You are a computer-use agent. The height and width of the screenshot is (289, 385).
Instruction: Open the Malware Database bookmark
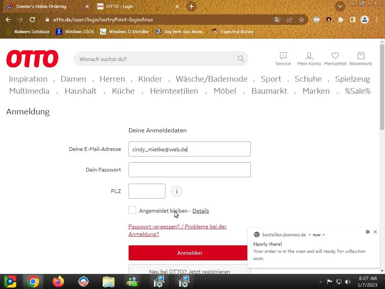[x=32, y=32]
